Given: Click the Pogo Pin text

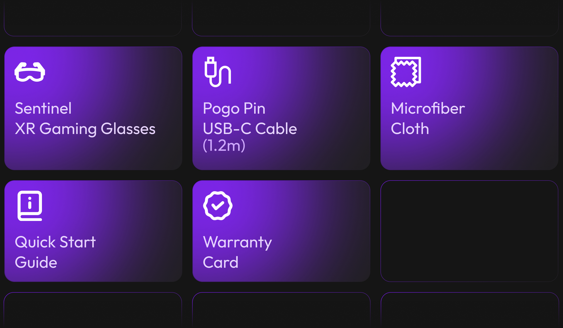Looking at the screenshot, I should (x=234, y=109).
